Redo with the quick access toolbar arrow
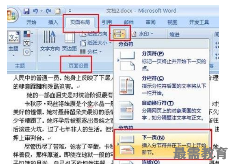This screenshot has height=168, width=230. pos(49,11)
